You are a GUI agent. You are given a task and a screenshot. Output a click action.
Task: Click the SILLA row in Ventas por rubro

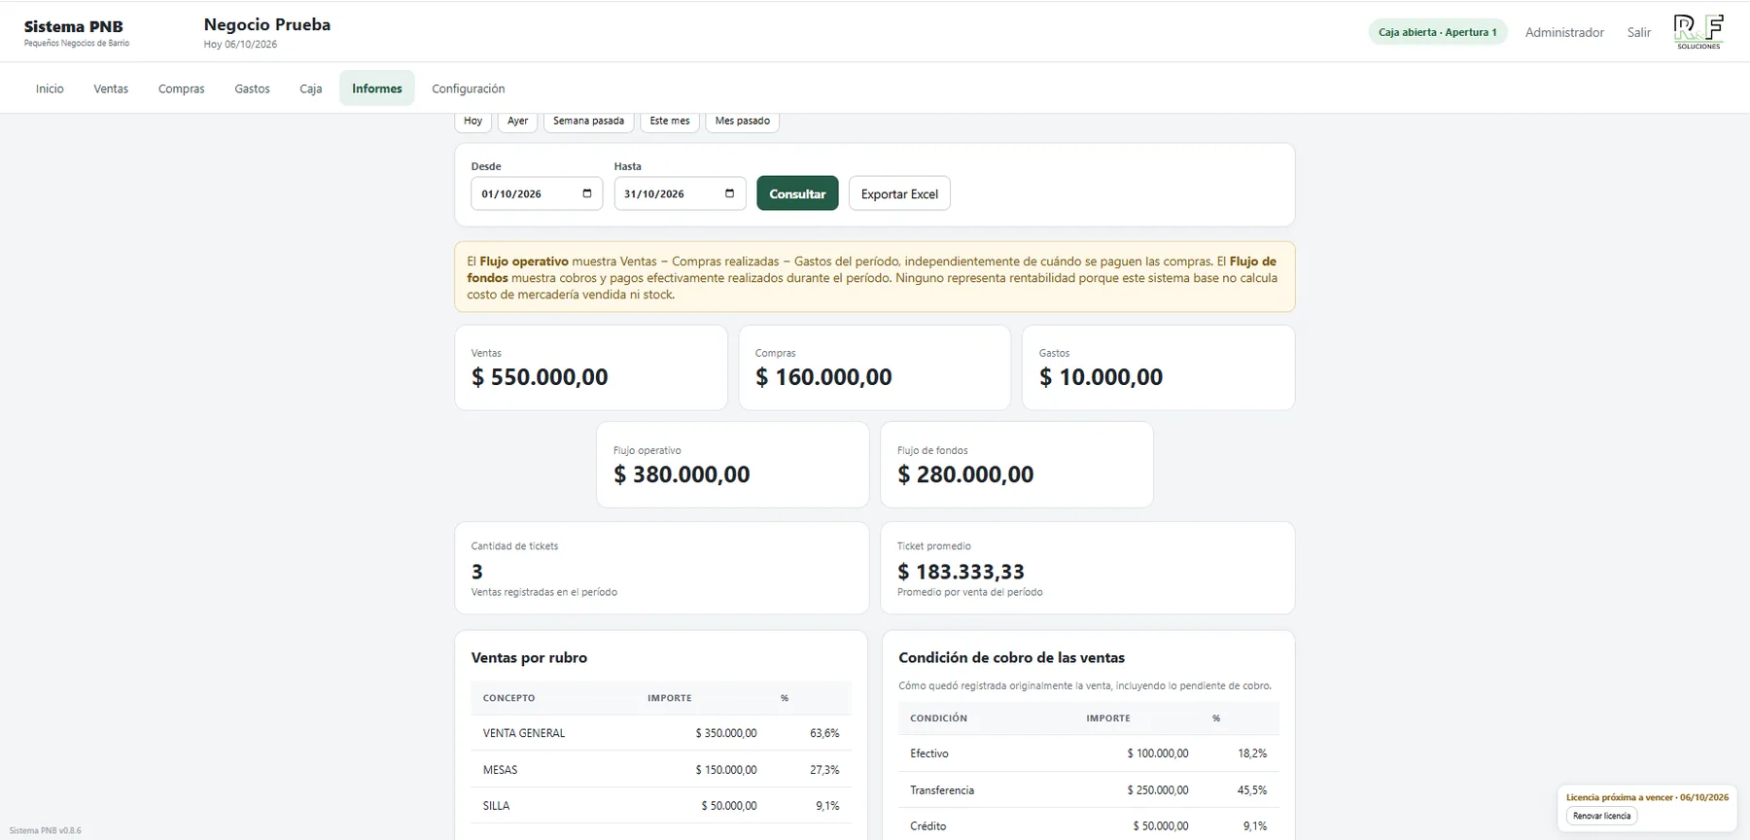coord(661,805)
